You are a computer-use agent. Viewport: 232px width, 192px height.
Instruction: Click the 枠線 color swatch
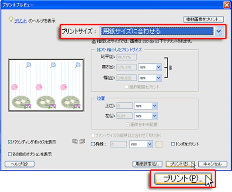(x=159, y=144)
